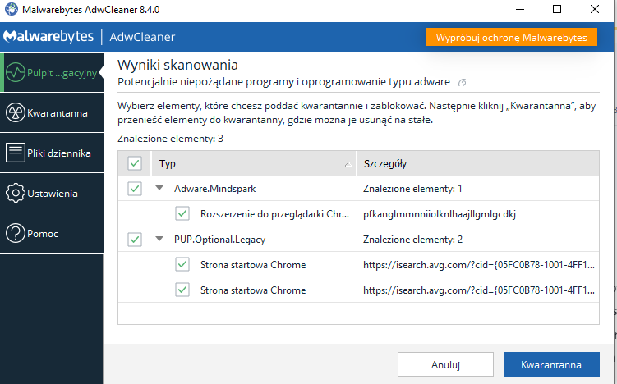
Task: Click the Kwarantanna radiation icon in sidebar
Action: [16, 112]
